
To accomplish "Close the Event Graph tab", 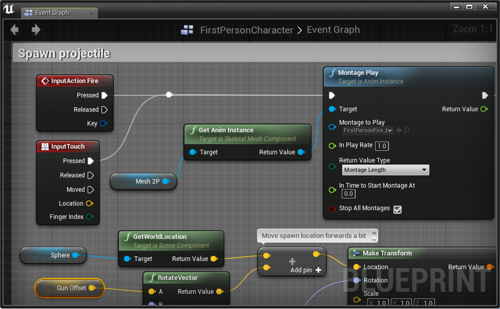I will point(91,13).
